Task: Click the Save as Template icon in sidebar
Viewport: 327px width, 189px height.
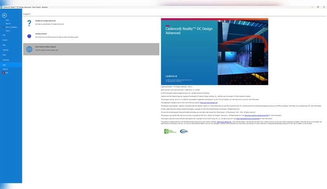Action: click(4, 27)
